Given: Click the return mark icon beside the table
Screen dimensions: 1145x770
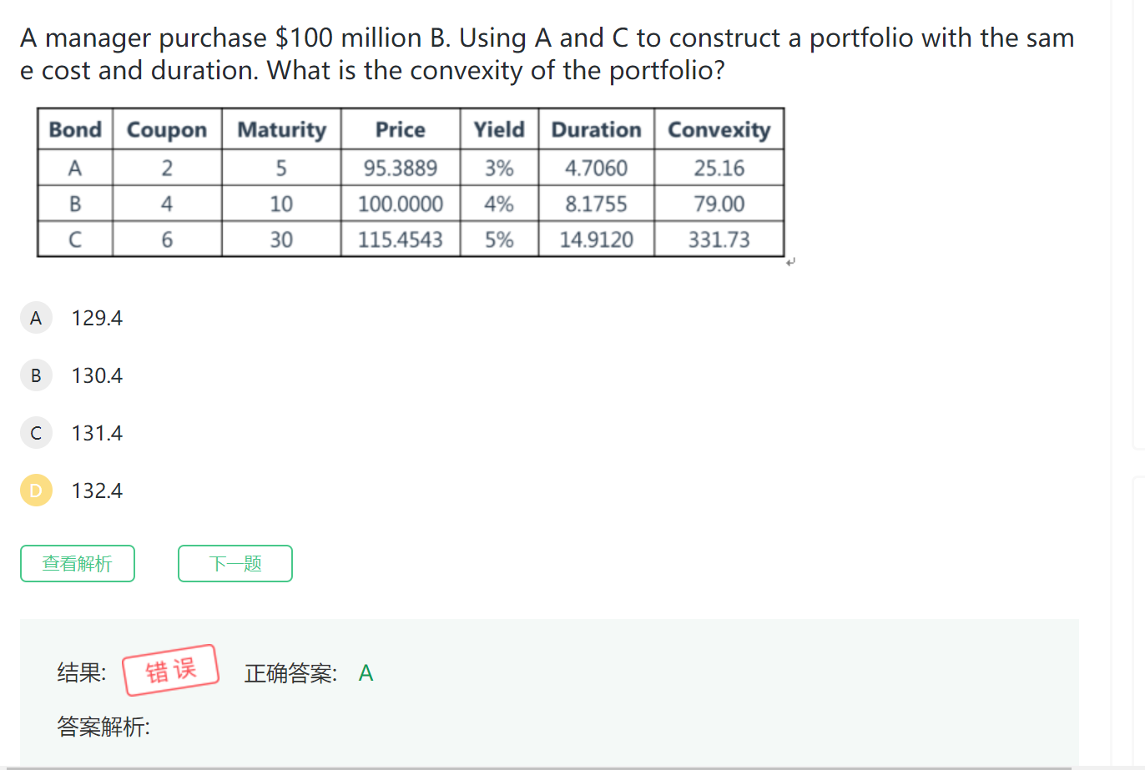Looking at the screenshot, I should click(791, 262).
